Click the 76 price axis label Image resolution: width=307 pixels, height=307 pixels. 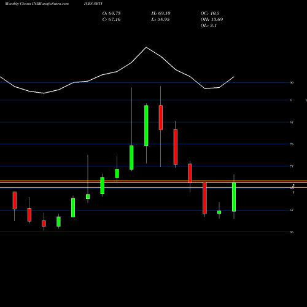point(292,144)
